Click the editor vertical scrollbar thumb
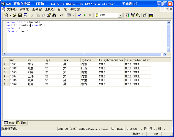 point(169,36)
